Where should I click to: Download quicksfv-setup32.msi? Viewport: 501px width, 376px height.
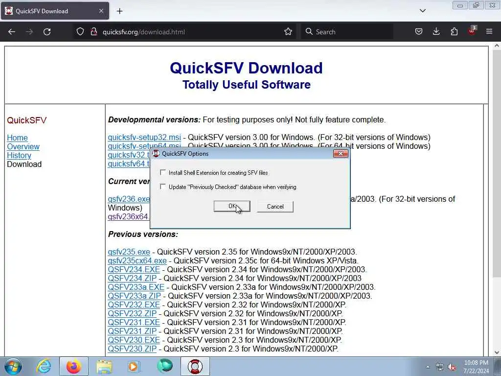[x=144, y=137]
